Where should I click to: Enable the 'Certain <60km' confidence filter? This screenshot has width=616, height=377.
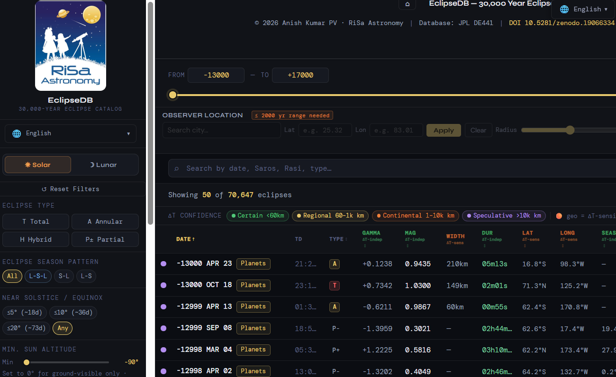coord(258,215)
